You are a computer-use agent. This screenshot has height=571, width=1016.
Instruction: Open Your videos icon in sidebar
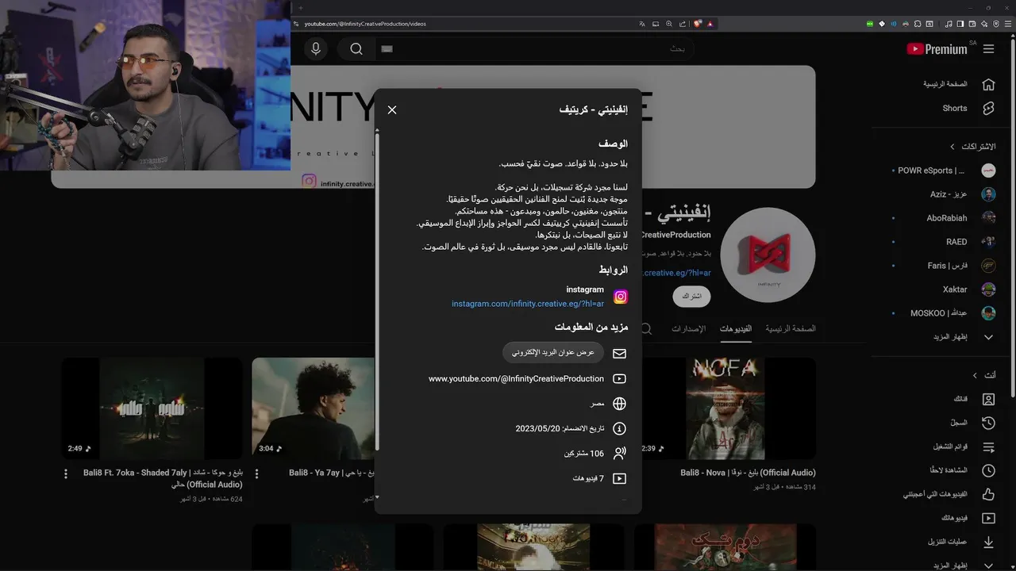(x=988, y=519)
